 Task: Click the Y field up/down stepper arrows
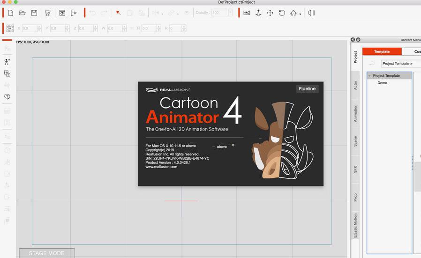67,29
